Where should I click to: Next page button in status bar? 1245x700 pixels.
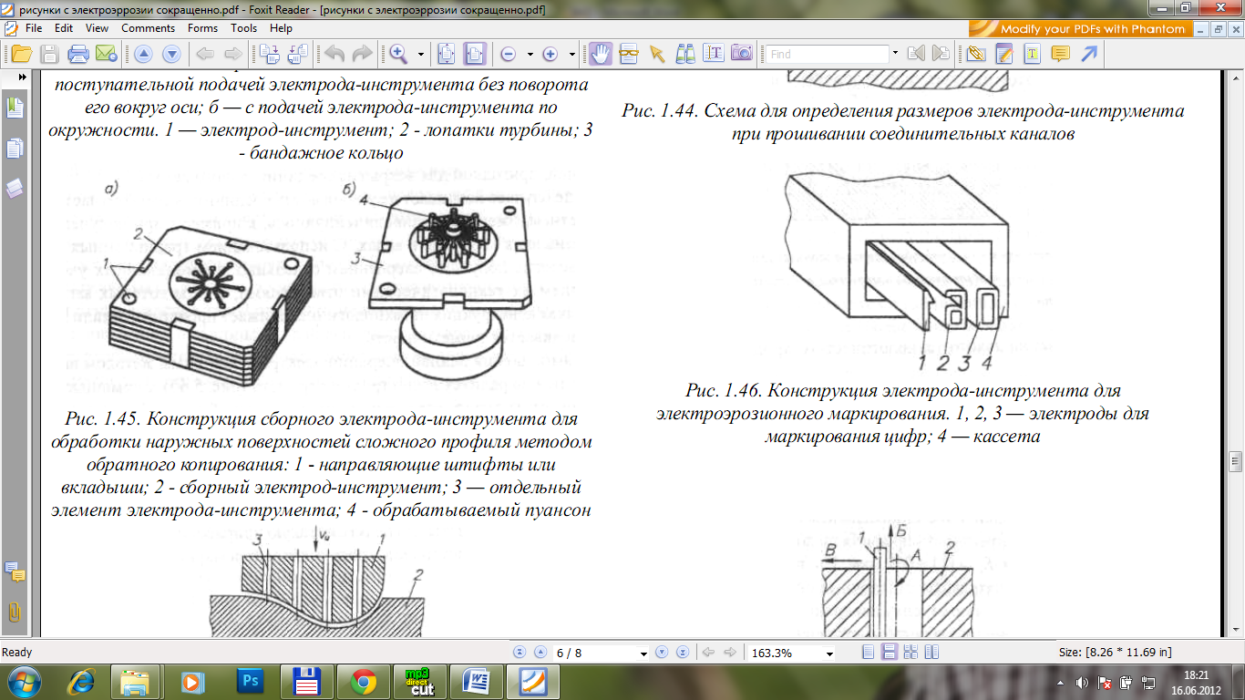tap(662, 653)
